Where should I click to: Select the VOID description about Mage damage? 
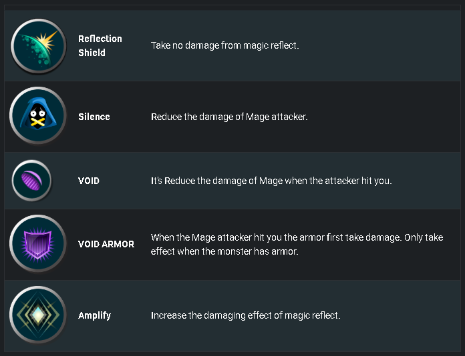pos(271,181)
